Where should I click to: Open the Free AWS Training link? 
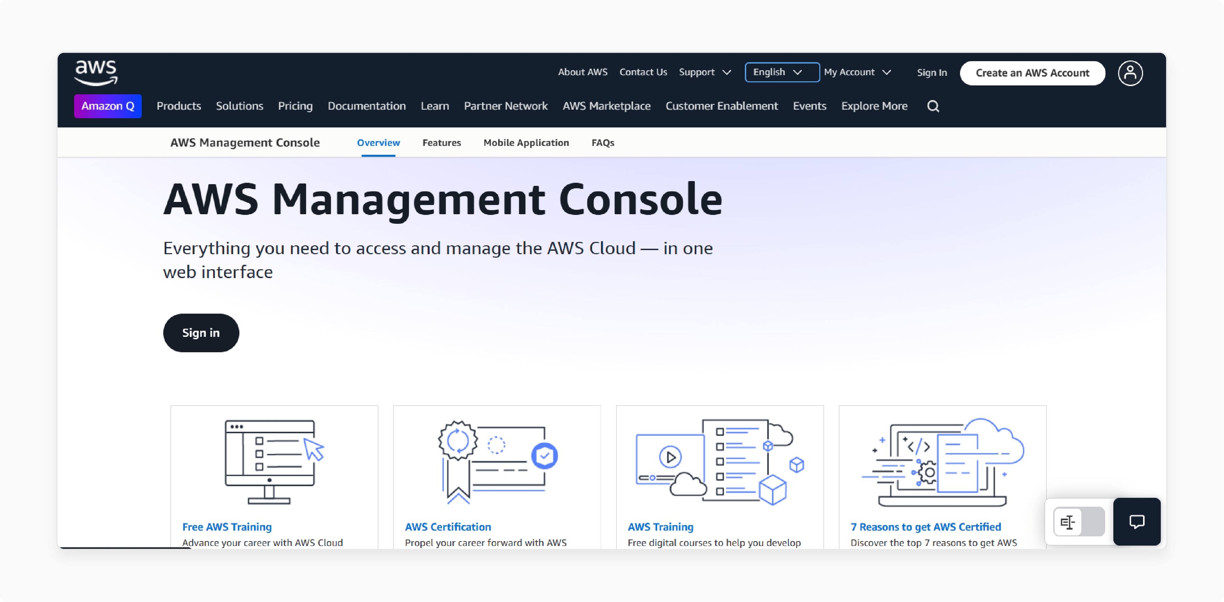[227, 527]
